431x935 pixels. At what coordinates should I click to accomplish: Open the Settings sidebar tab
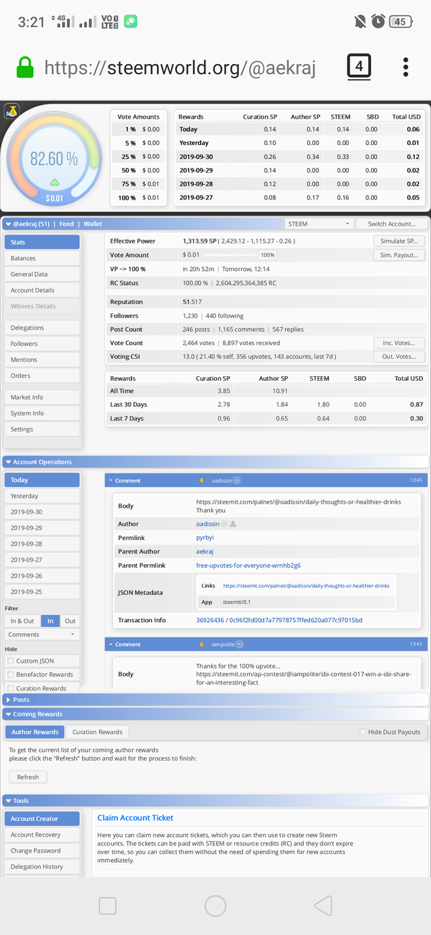[42, 429]
